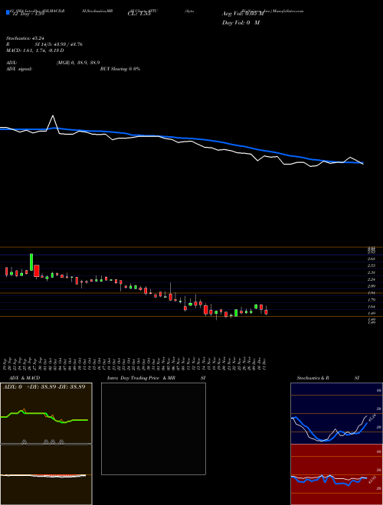This screenshot has height=505, width=383.
Task: Click the 'ADX: 0 +DY: 38.89 -DY: 38.89' header
Action: click(44, 387)
